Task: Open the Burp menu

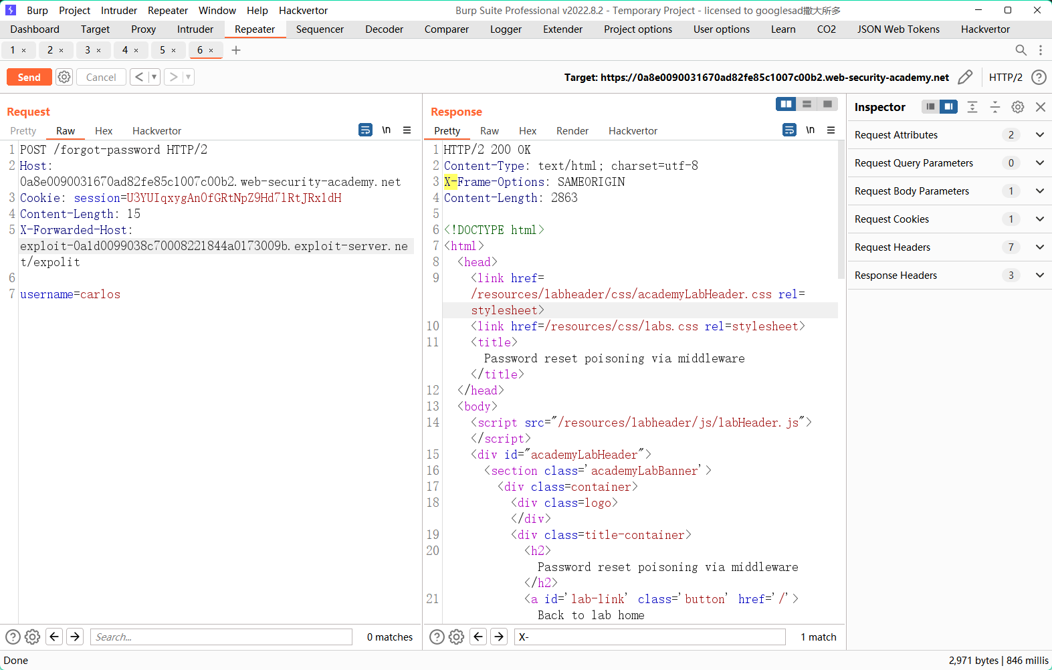Action: pyautogui.click(x=37, y=11)
